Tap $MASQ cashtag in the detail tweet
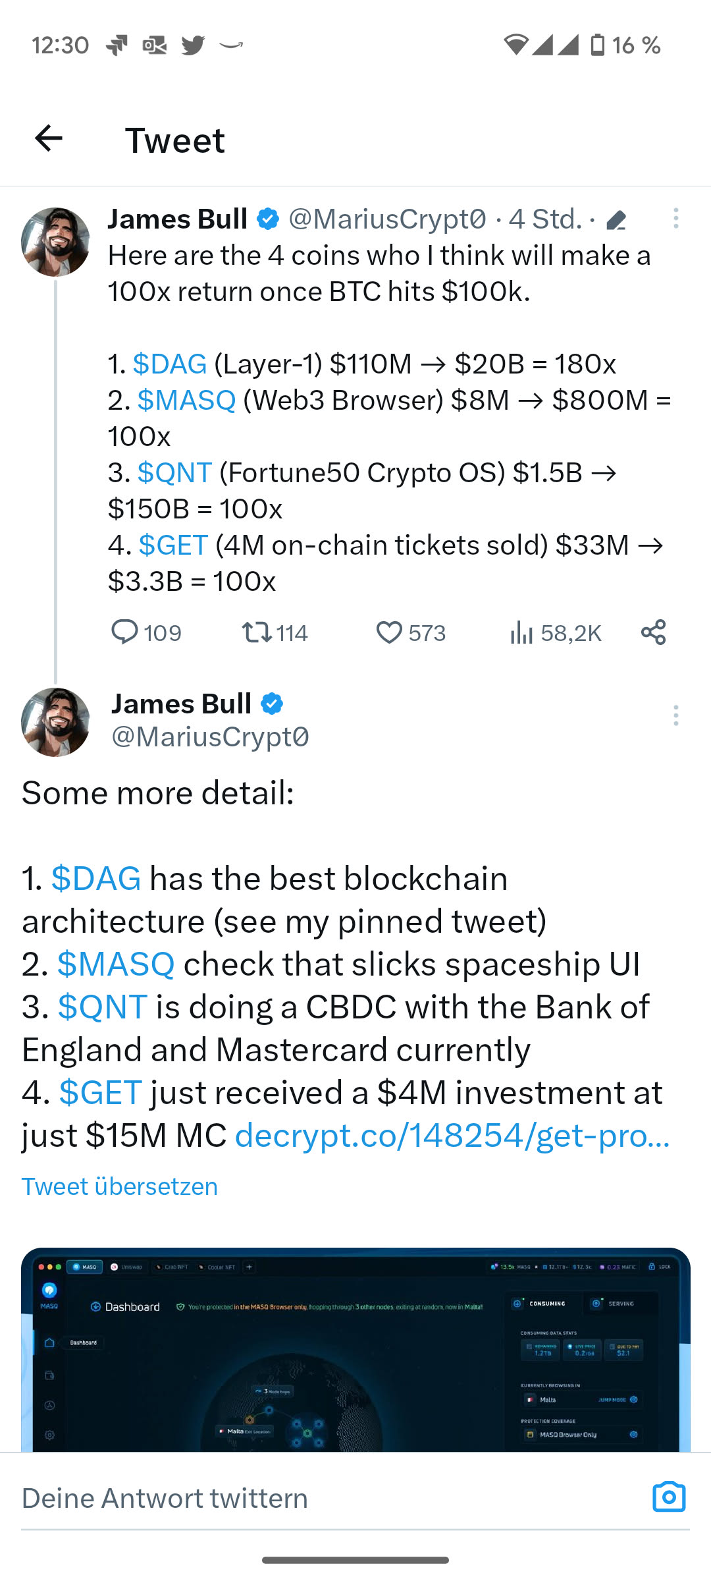The width and height of the screenshot is (711, 1581). [x=116, y=964]
